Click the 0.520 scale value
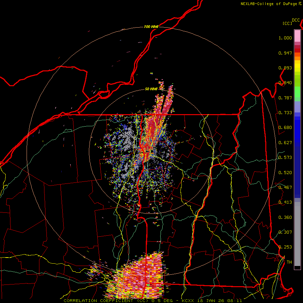This screenshot has width=303, height=303. [285, 173]
